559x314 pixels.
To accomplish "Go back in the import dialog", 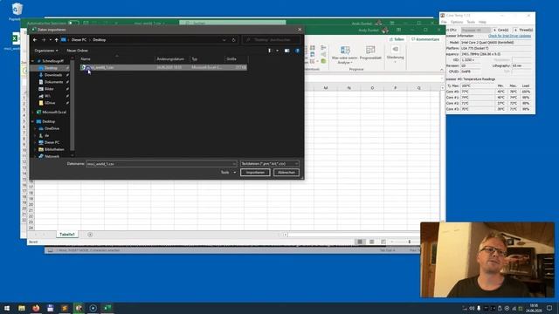I will (35, 40).
